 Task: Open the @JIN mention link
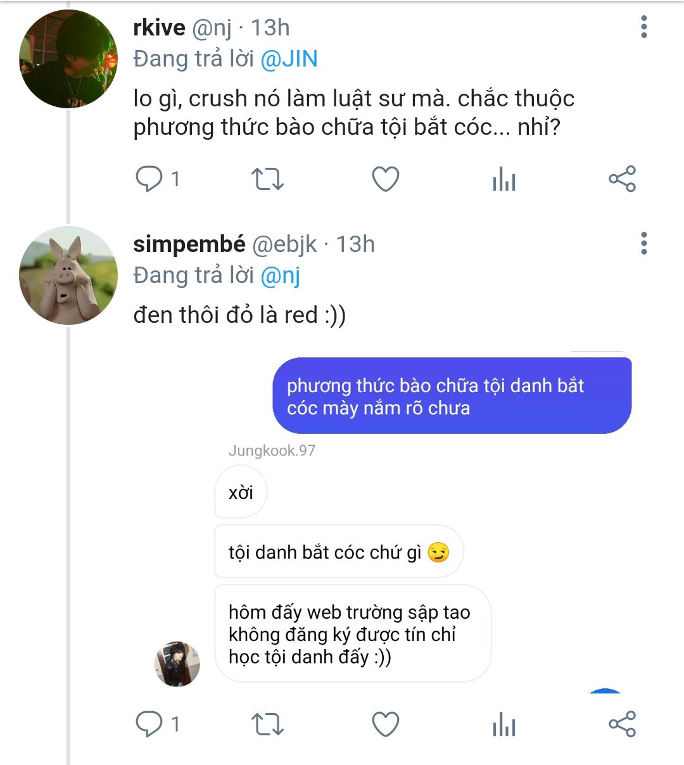coord(289,59)
